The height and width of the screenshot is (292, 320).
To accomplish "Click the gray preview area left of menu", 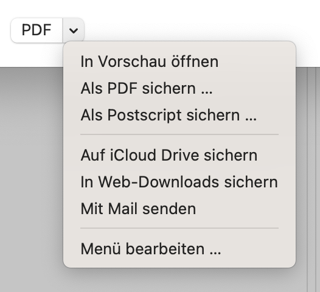I will [x=32, y=179].
